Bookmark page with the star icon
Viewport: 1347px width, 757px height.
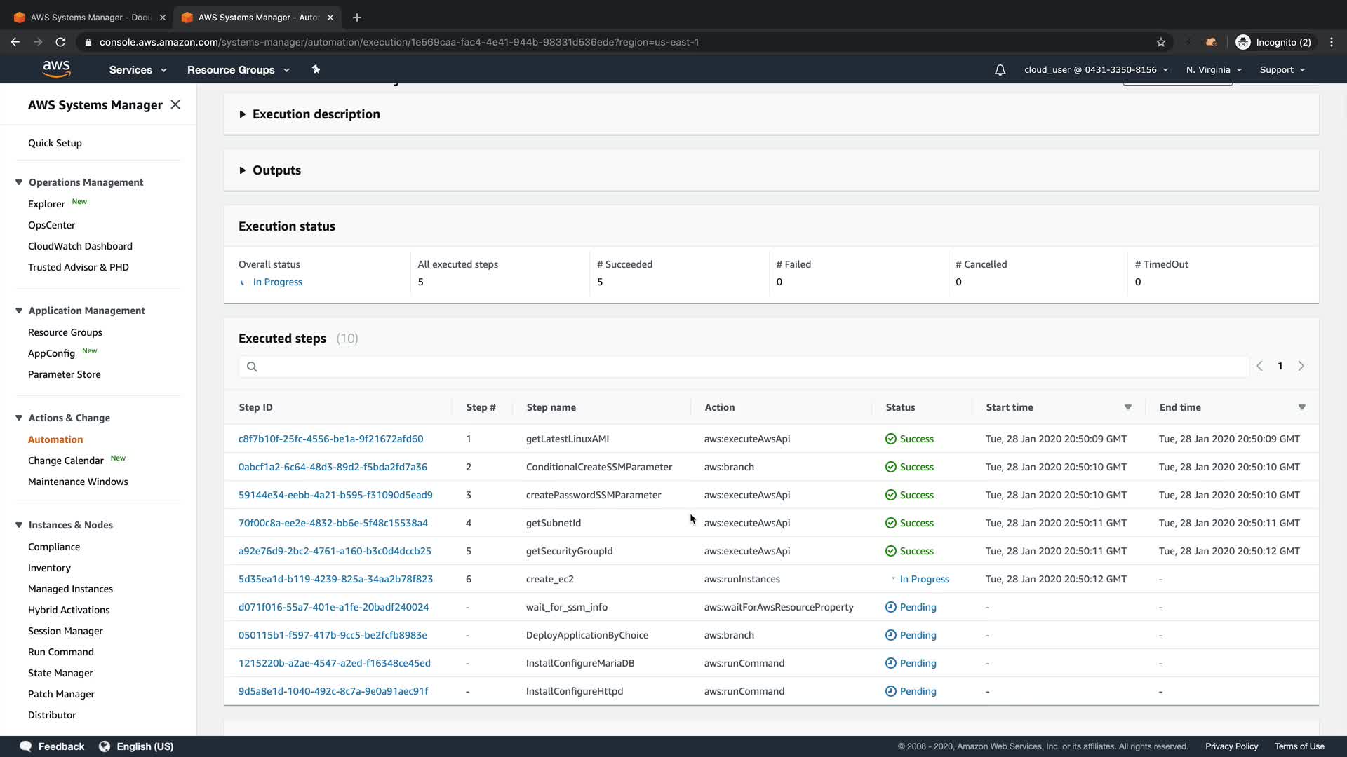click(1161, 42)
